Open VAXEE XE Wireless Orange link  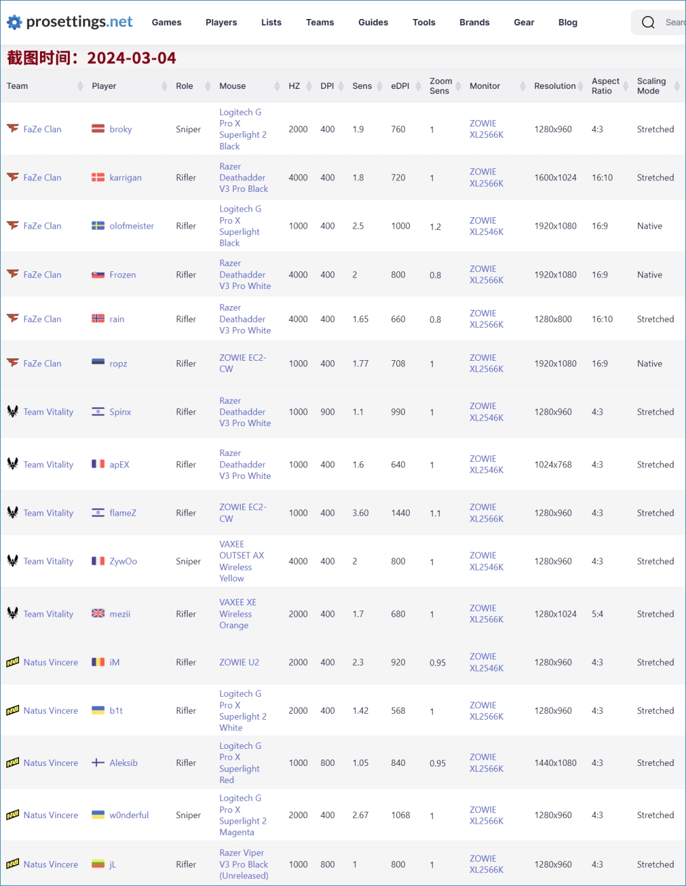(x=238, y=614)
